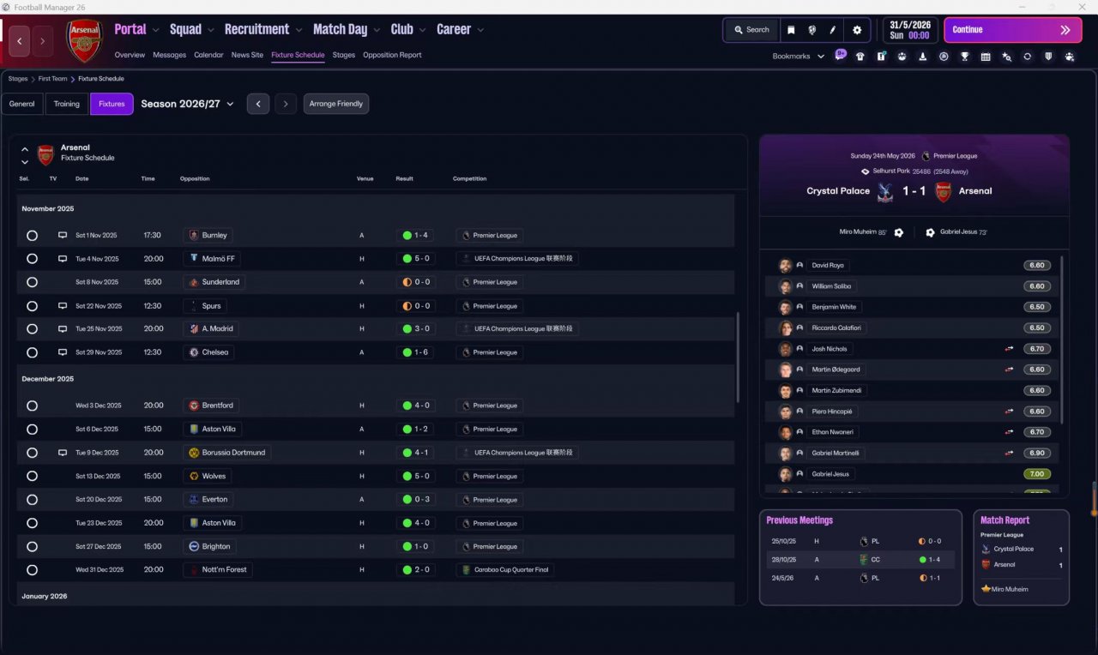The width and height of the screenshot is (1098, 655).
Task: Open the Arsenal club crest in header
Action: click(84, 40)
